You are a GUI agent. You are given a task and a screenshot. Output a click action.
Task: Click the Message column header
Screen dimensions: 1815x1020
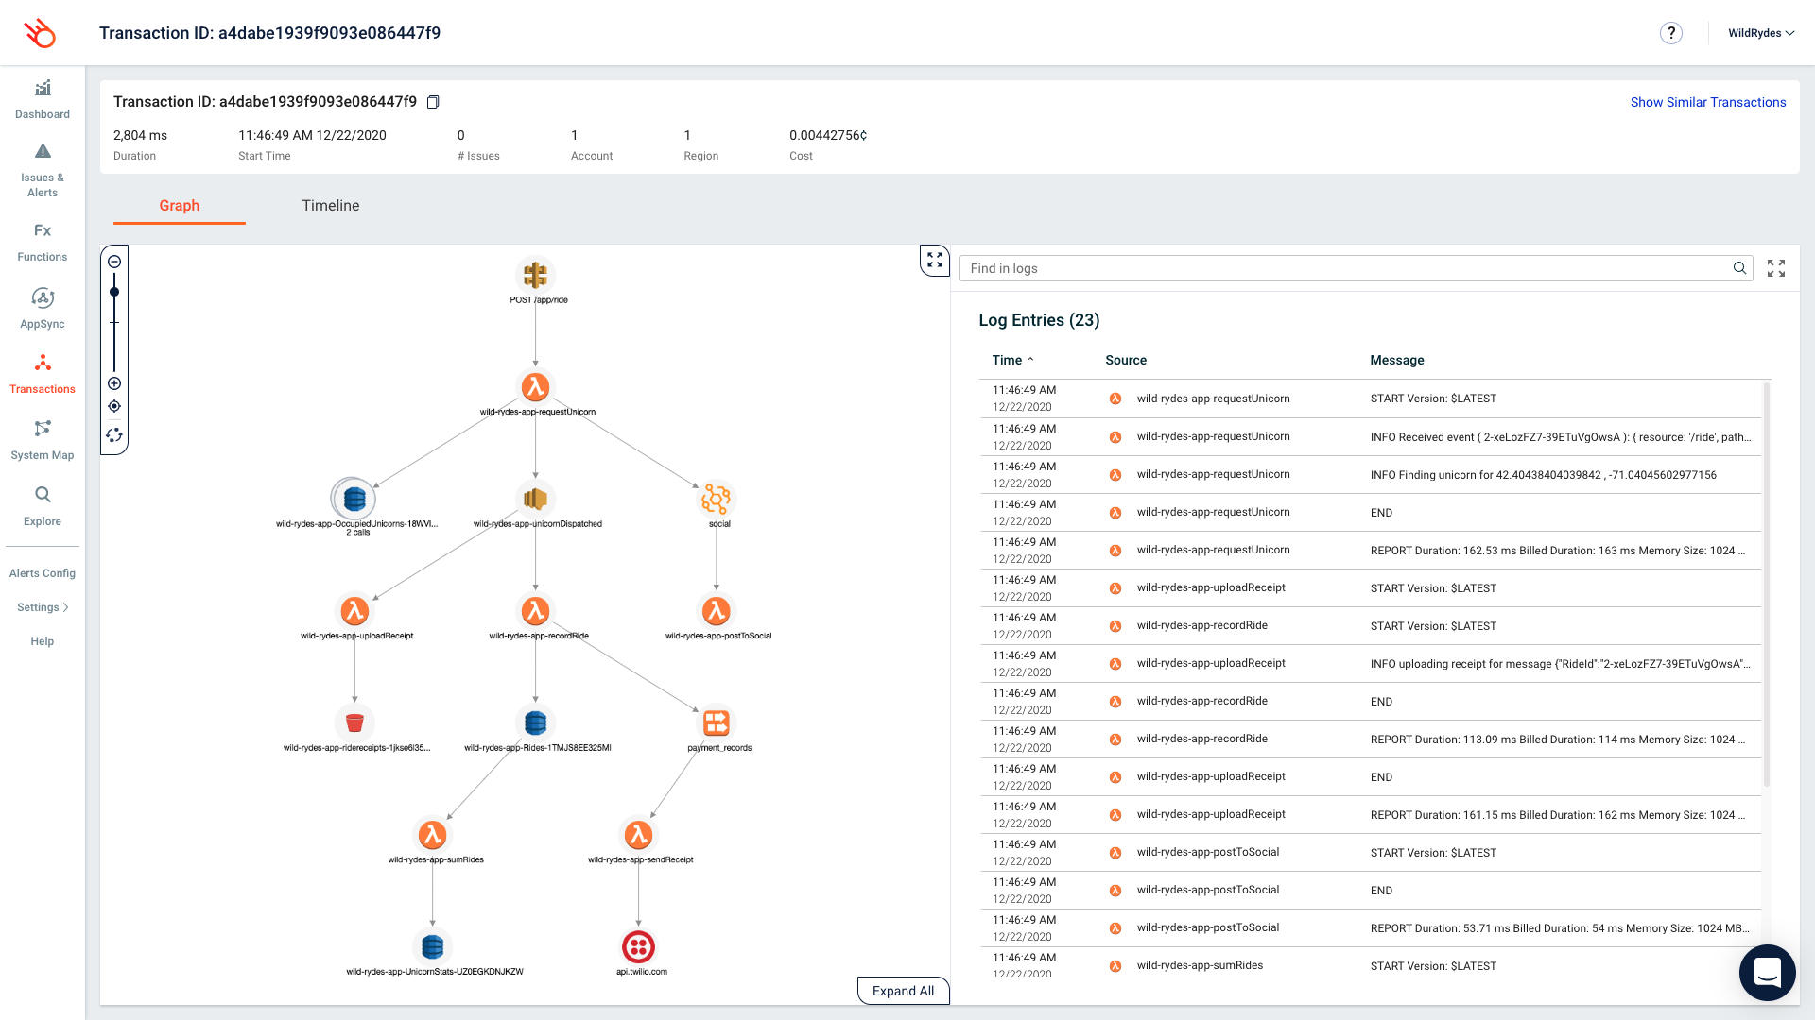pyautogui.click(x=1397, y=360)
